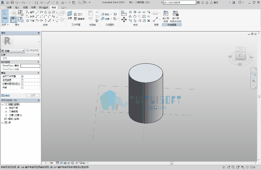Click the Properties palette ribbon icon
Image resolution: width=261 pixels, height=170 pixels.
click(x=13, y=20)
